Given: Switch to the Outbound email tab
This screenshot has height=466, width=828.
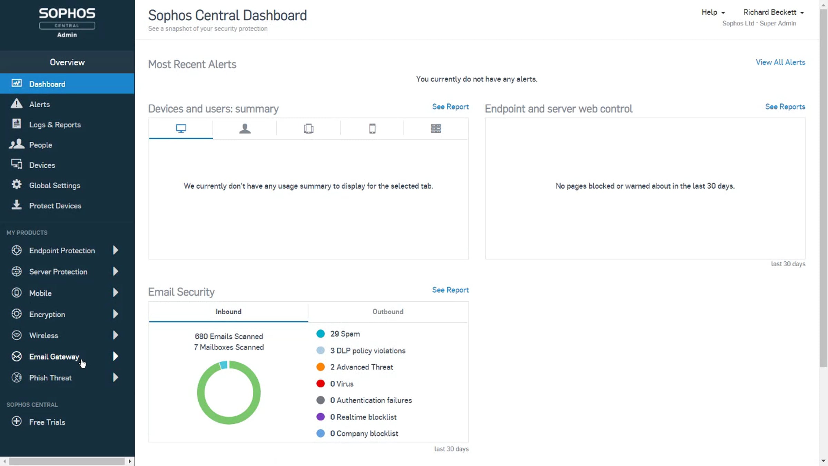Looking at the screenshot, I should (x=388, y=312).
